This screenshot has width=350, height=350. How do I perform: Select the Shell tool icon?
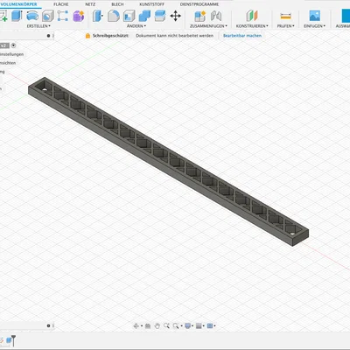(x=129, y=16)
